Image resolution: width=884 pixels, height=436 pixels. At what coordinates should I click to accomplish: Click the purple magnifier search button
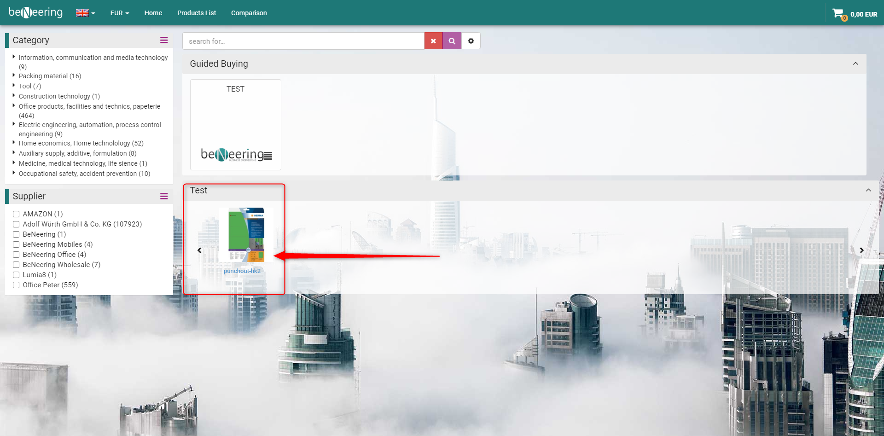click(452, 41)
